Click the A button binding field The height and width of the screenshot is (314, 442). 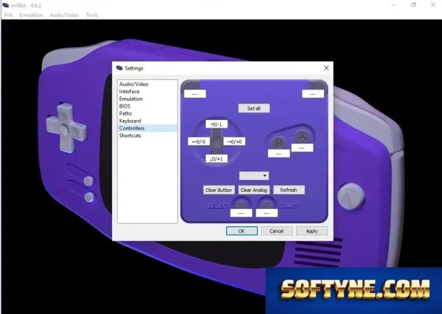(302, 148)
